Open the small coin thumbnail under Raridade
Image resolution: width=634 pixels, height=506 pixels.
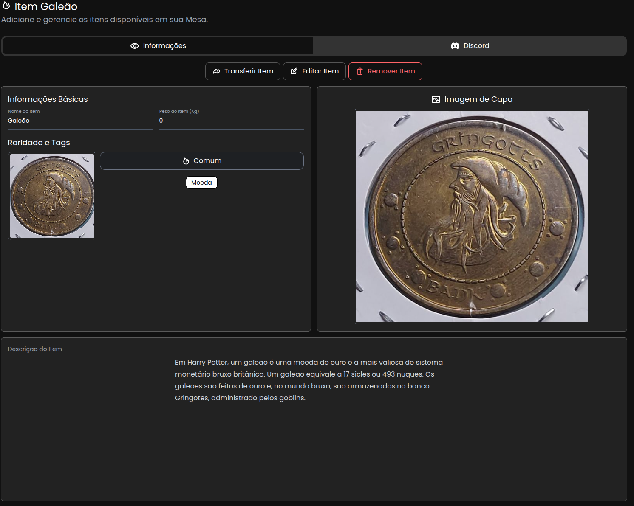click(52, 196)
